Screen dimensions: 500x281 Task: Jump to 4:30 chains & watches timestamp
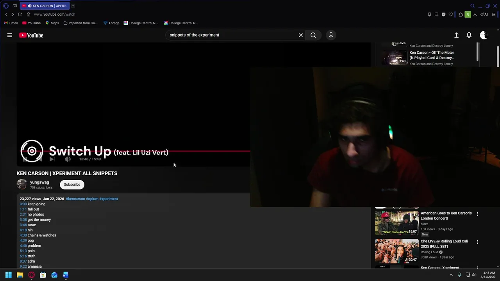click(x=23, y=235)
